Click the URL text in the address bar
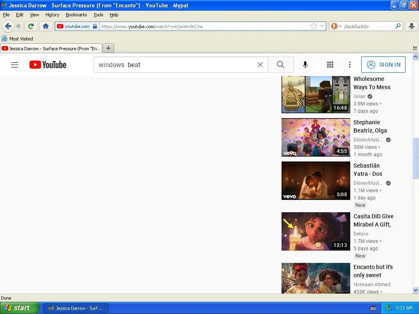The width and height of the screenshot is (419, 314). click(x=152, y=27)
